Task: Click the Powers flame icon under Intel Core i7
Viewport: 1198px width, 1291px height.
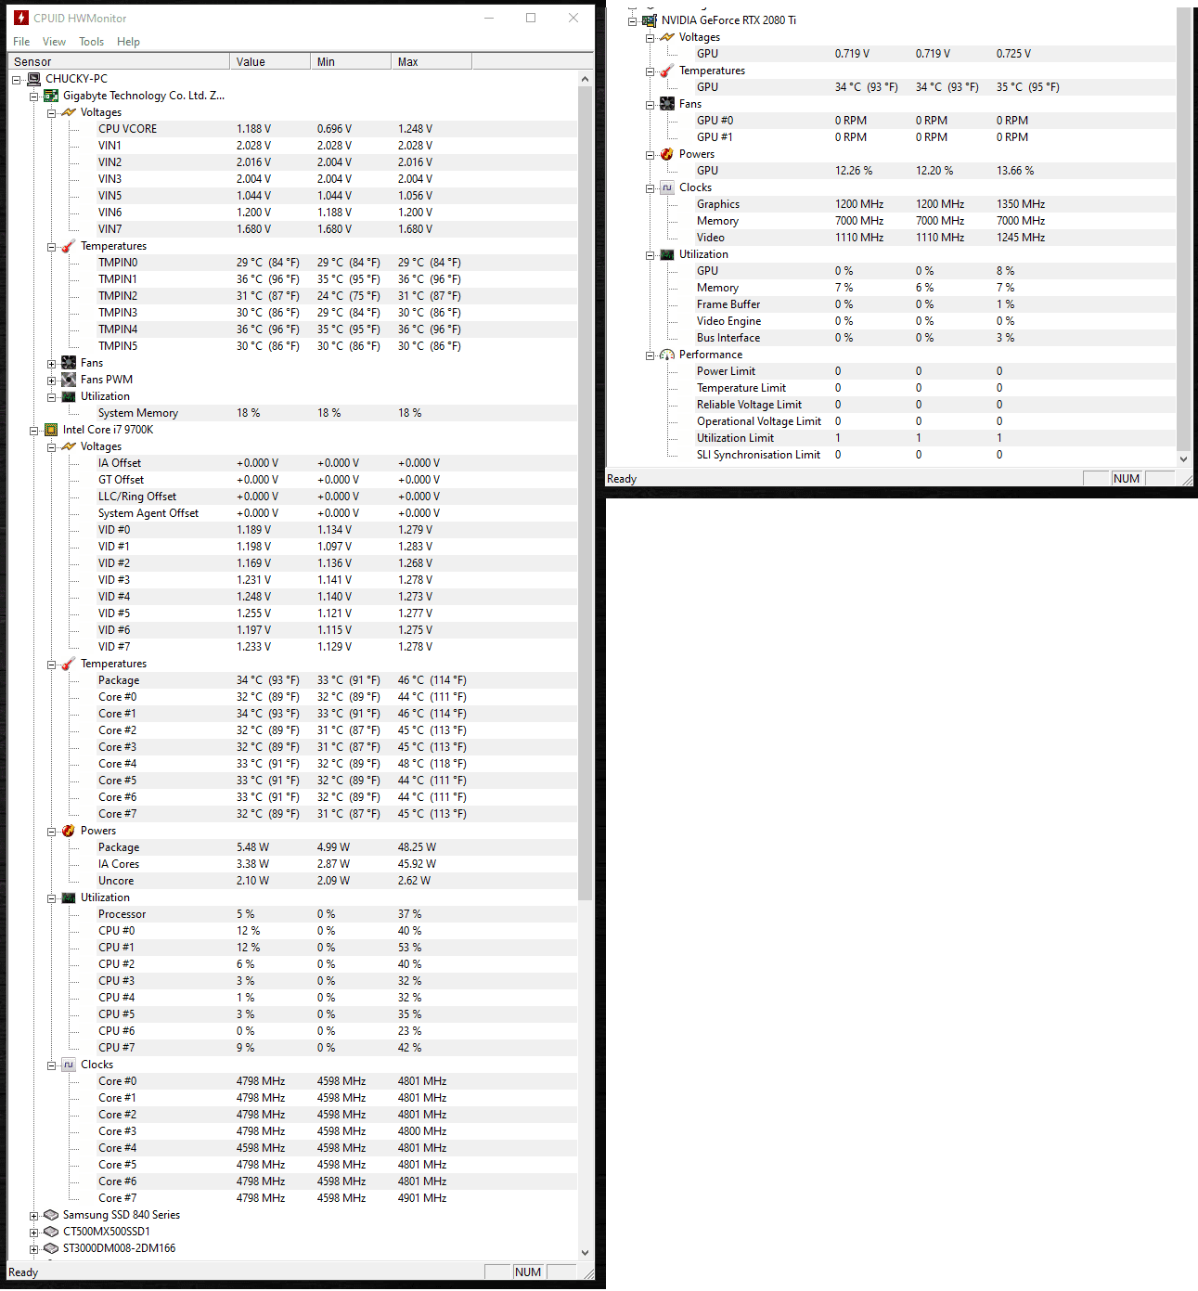Action: click(69, 831)
